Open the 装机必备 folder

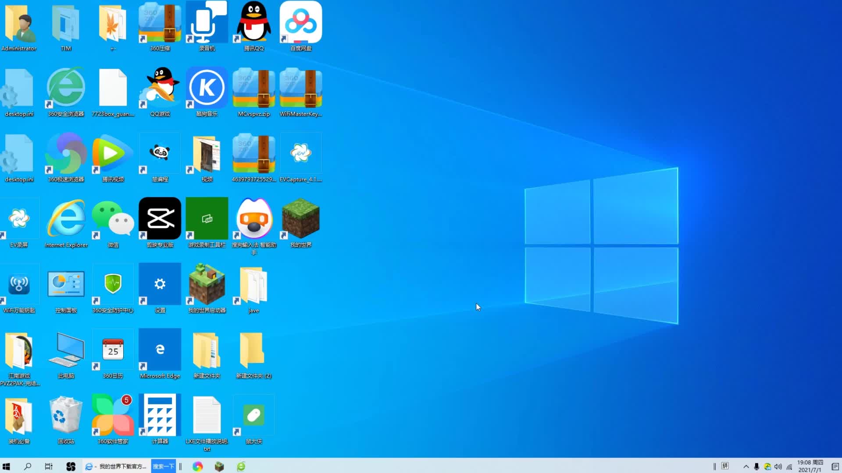click(x=19, y=420)
